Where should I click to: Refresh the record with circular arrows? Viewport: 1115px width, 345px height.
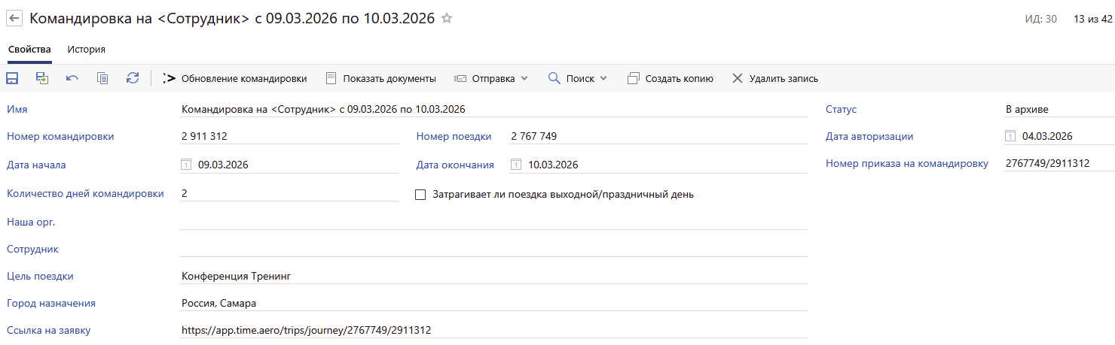[x=133, y=78]
